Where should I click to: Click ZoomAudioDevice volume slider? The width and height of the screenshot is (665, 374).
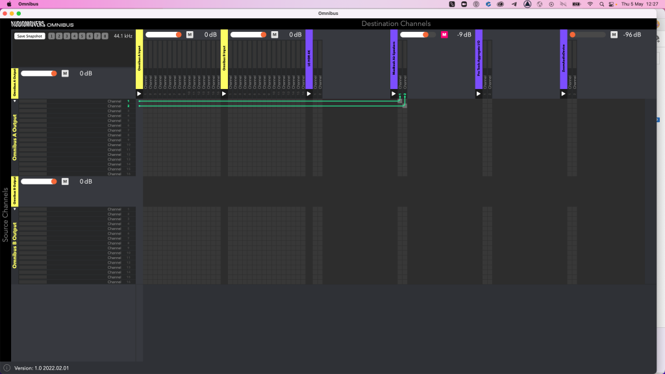(588, 35)
